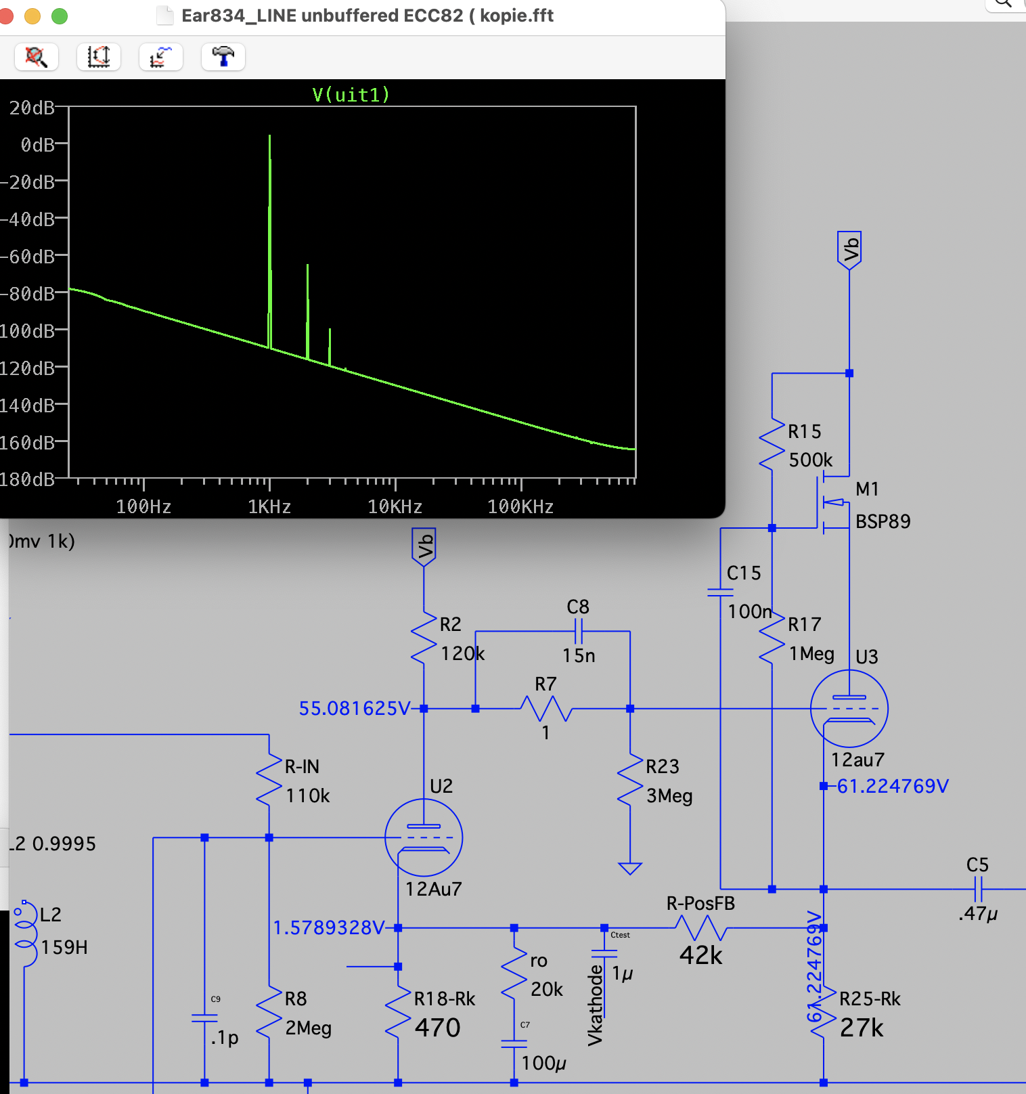This screenshot has width=1026, height=1094.
Task: Select the R18-Rk resistor symbol
Action: pyautogui.click(x=398, y=1011)
